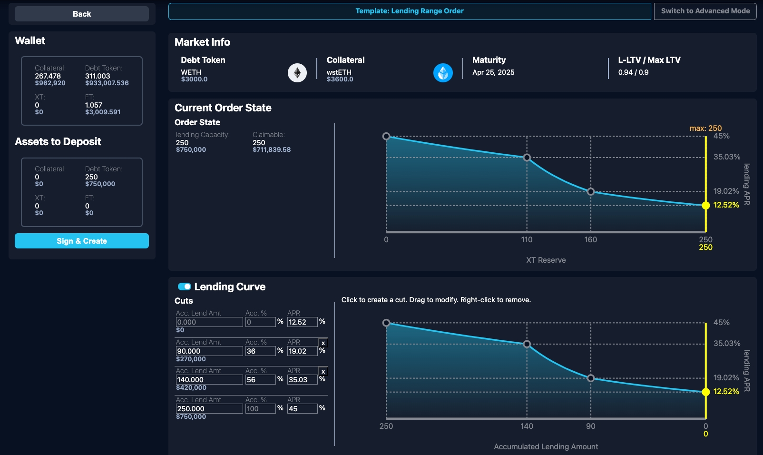Viewport: 763px width, 455px height.
Task: Click the Back button
Action: click(82, 14)
